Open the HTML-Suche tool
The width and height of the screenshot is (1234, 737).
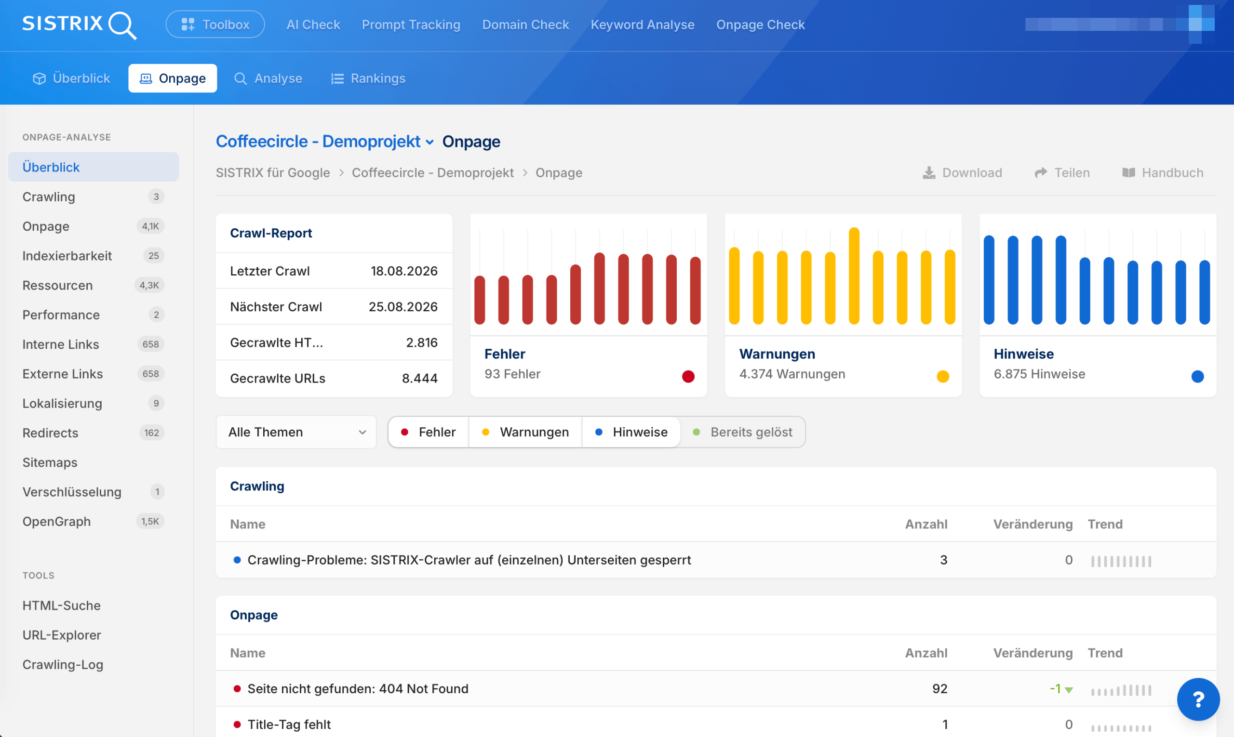(x=94, y=606)
